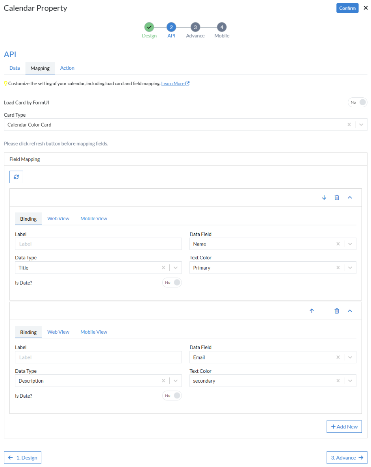
Task: Open the Learn More link
Action: [x=175, y=84]
